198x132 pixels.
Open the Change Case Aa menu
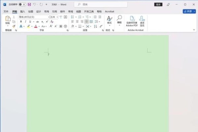click(44, 26)
